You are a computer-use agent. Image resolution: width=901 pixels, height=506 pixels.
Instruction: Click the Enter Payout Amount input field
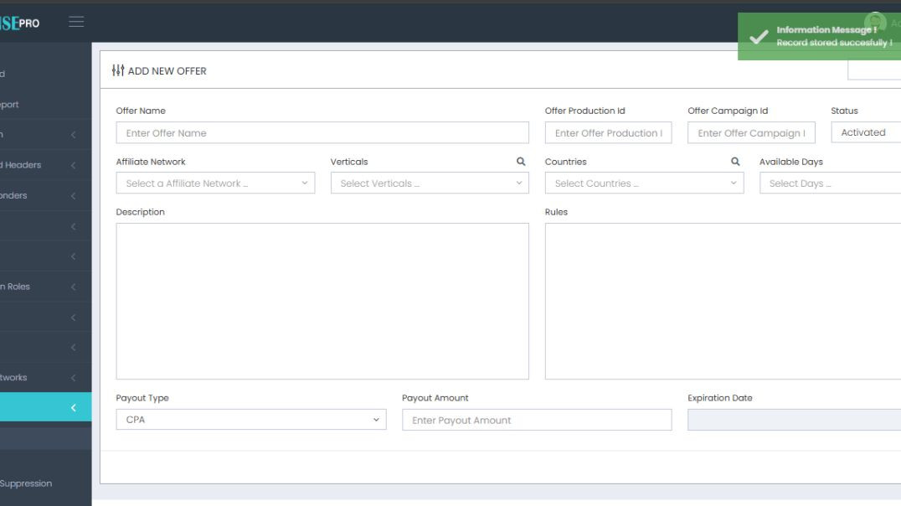point(536,420)
